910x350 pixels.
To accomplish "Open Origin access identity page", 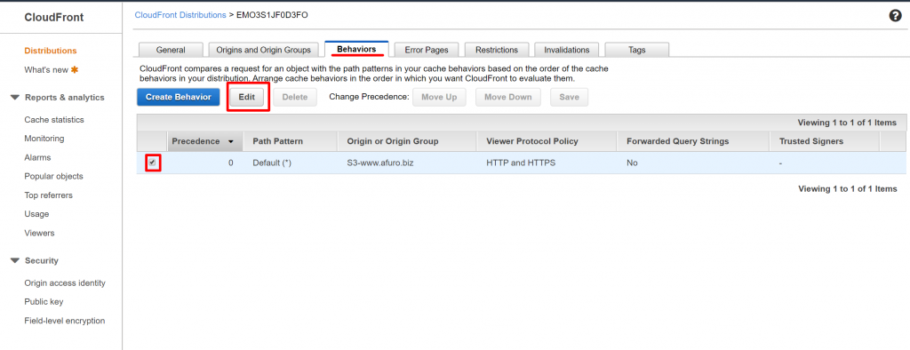I will pos(65,283).
